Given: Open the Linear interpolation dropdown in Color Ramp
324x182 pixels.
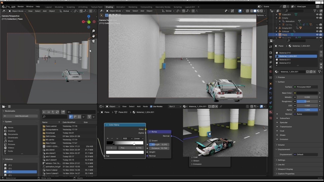Looking at the screenshot, I should click(x=139, y=139).
